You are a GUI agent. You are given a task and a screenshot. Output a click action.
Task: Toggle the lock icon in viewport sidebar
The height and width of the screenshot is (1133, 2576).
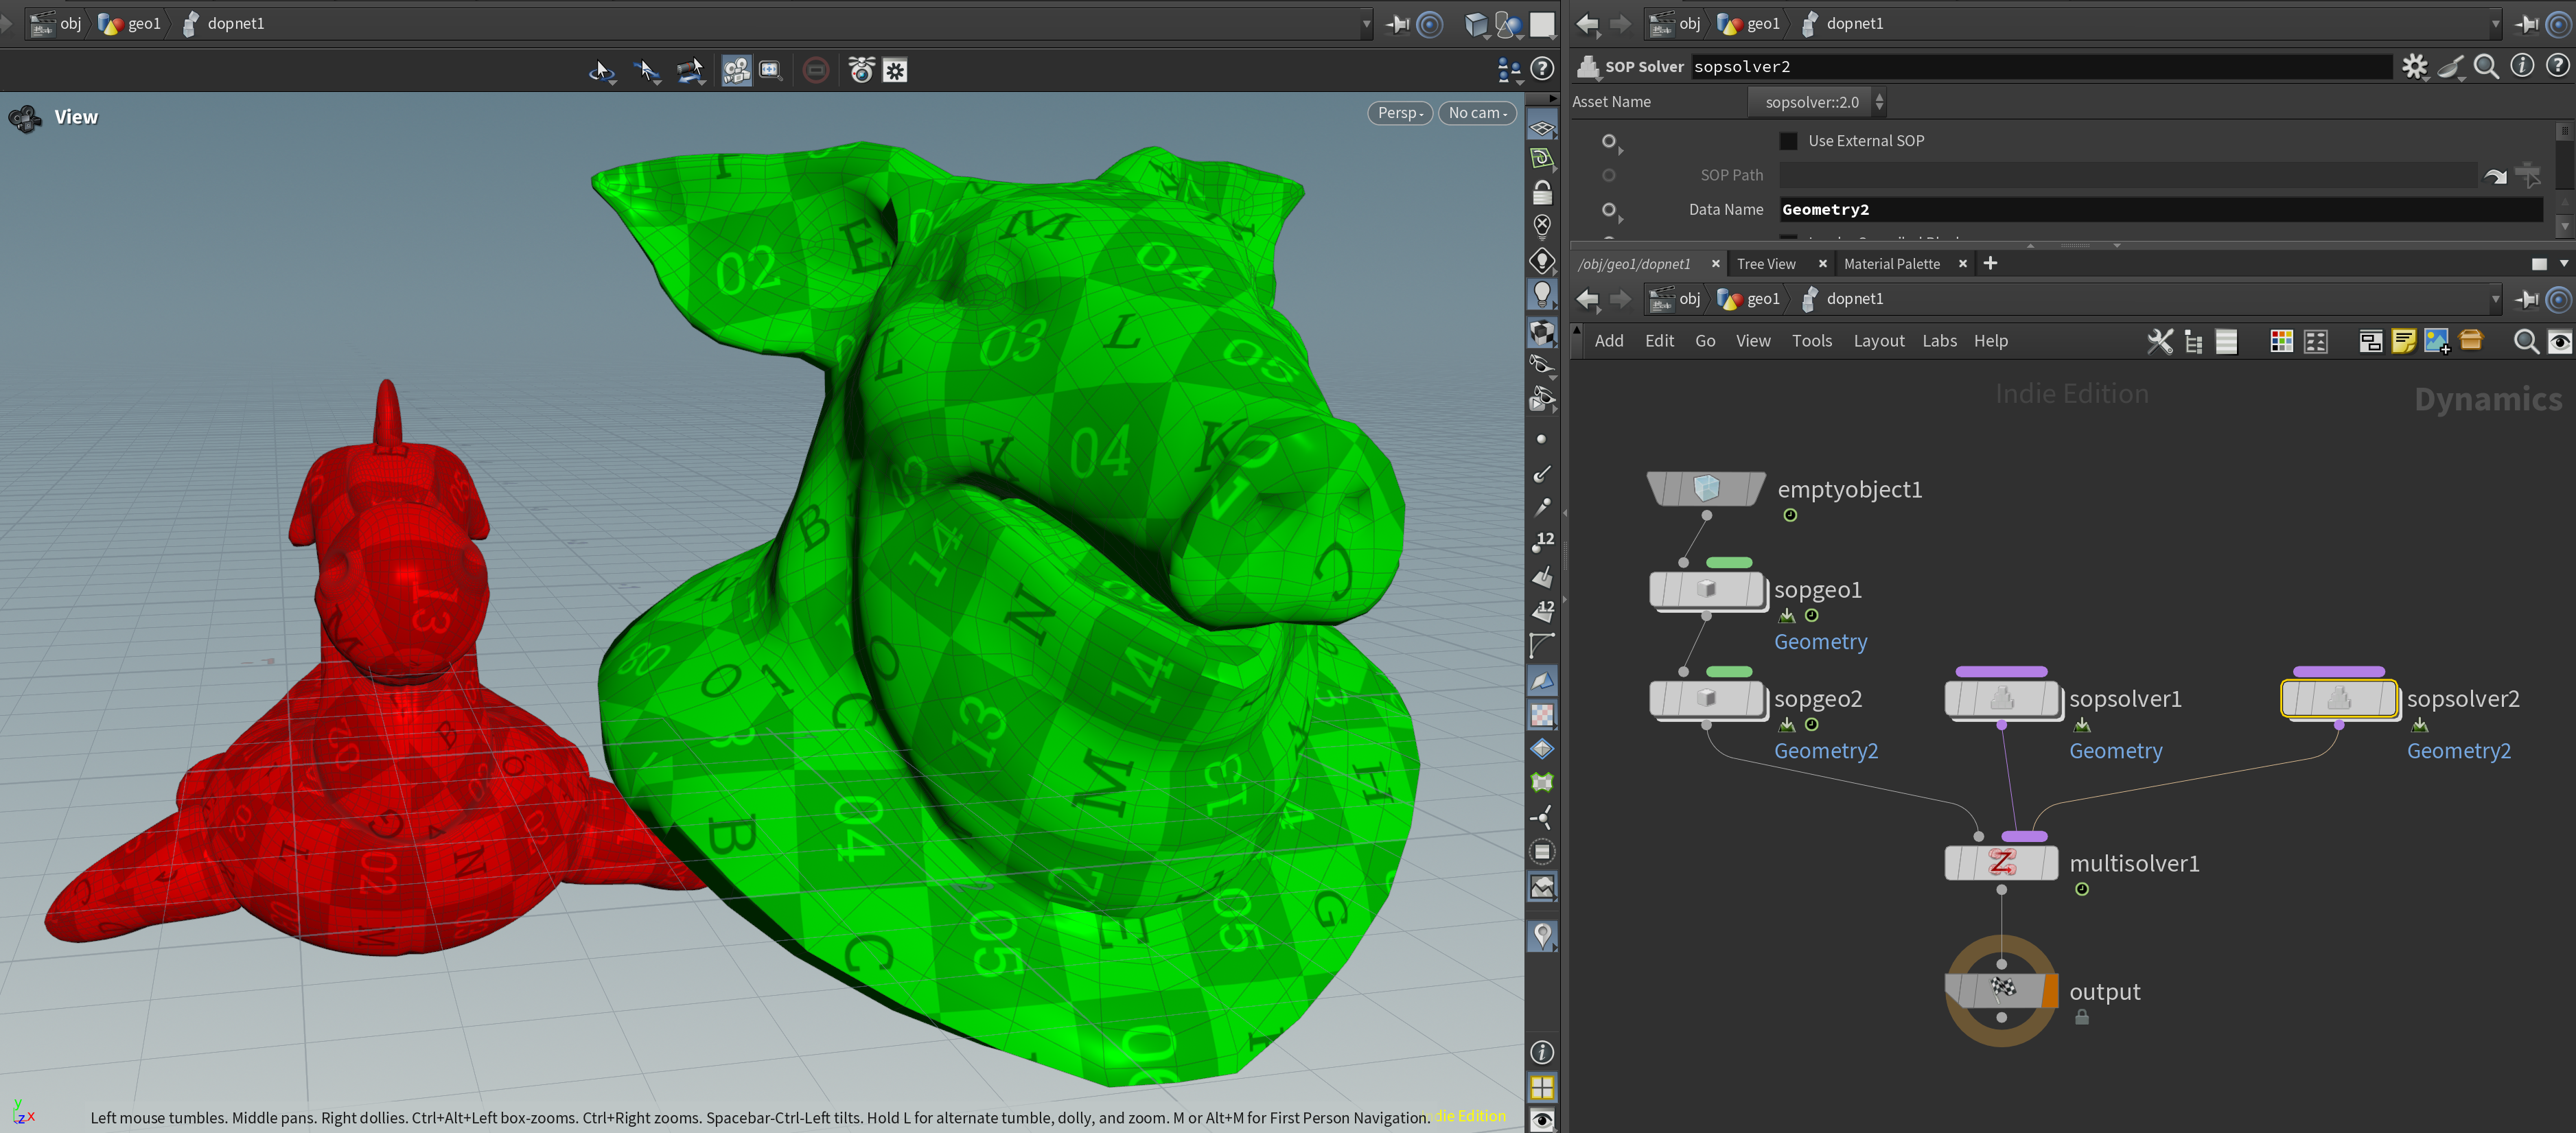[1542, 192]
